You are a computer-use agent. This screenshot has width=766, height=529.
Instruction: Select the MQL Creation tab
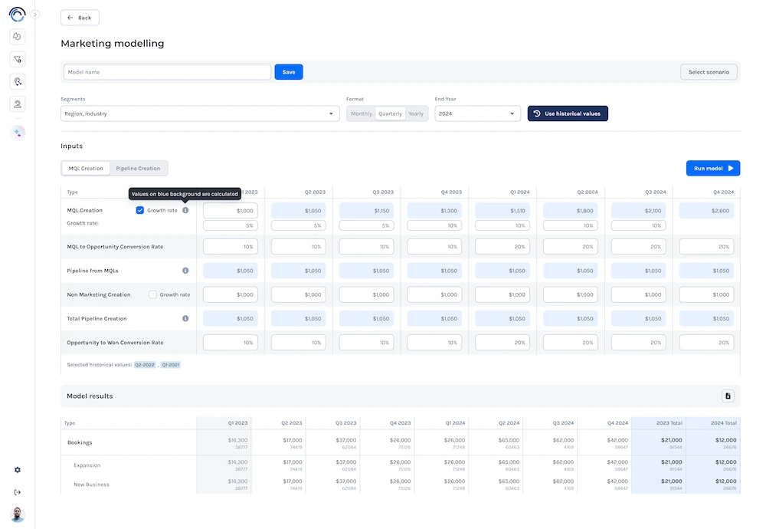tap(86, 169)
